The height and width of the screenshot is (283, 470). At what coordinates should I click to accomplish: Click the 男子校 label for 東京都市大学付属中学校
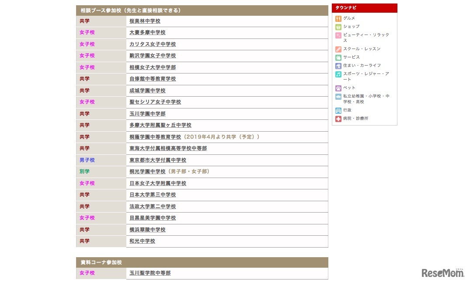tap(87, 160)
